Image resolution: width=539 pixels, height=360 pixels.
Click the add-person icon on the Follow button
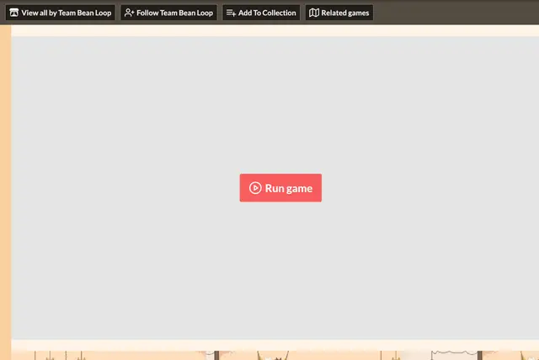129,13
